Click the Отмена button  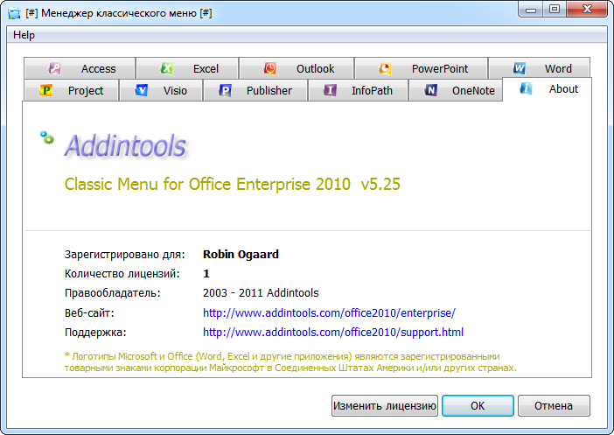[554, 405]
